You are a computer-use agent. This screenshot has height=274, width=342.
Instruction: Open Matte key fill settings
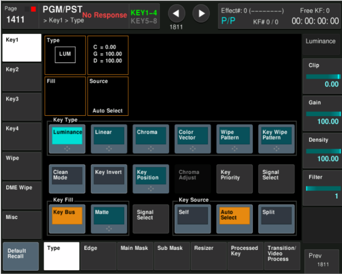click(109, 218)
